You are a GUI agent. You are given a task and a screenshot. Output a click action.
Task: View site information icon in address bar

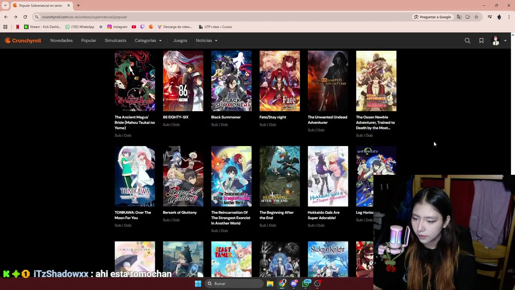click(x=37, y=17)
